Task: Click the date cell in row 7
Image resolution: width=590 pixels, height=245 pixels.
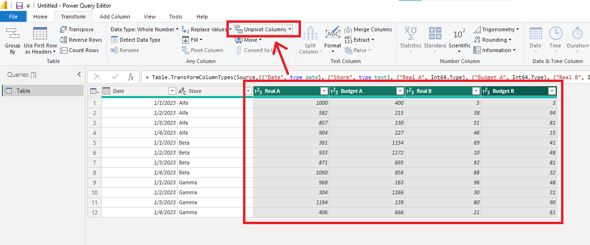Action: (x=140, y=163)
